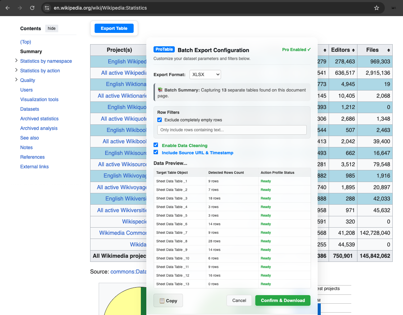Click the browser forward arrow

tap(20, 8)
